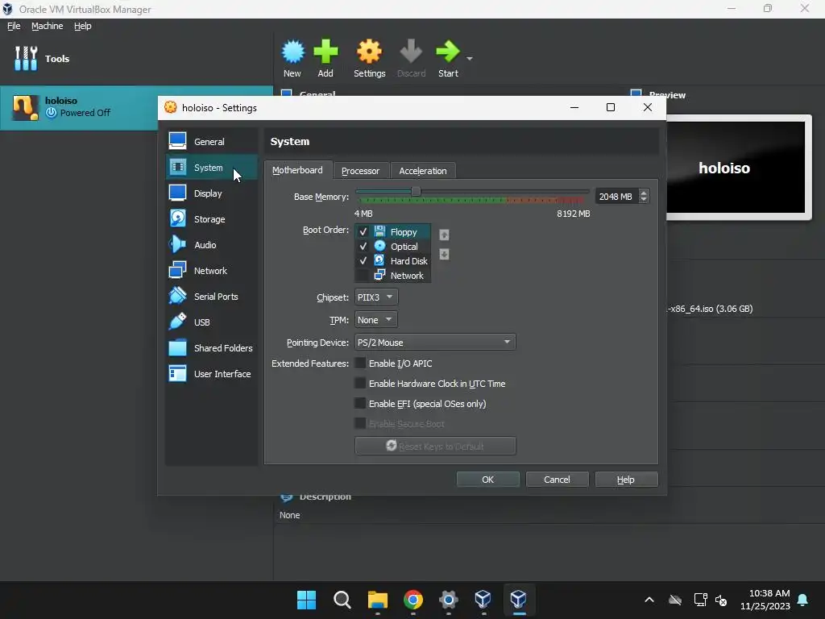
Task: Open the Machine menu
Action: click(x=48, y=26)
